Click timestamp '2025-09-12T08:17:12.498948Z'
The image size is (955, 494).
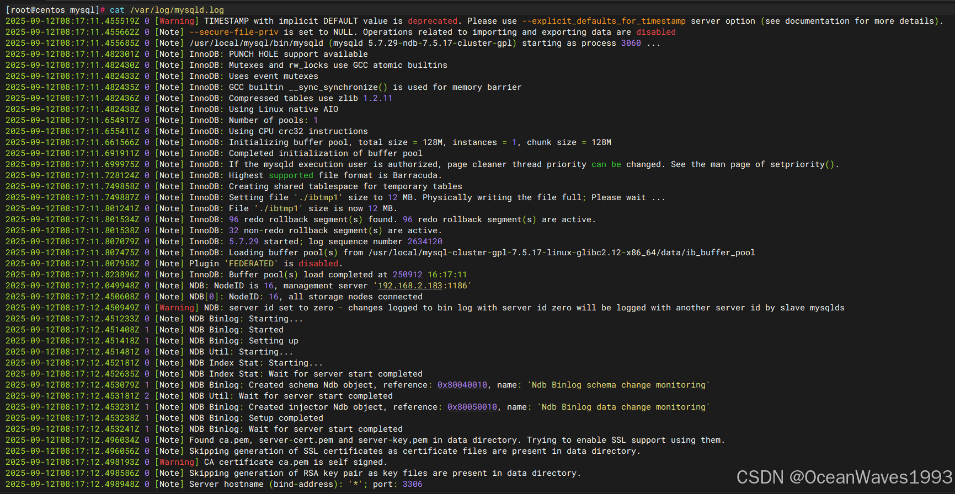72,484
